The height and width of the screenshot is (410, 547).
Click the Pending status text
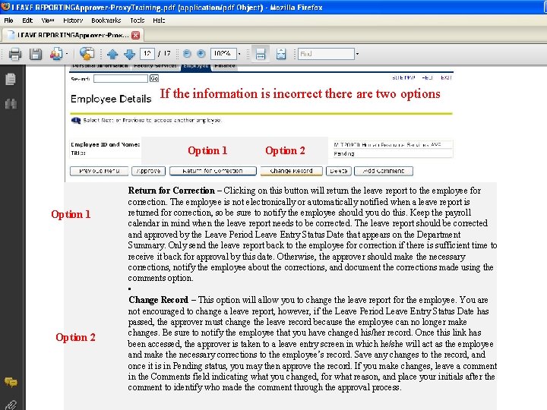344,153
